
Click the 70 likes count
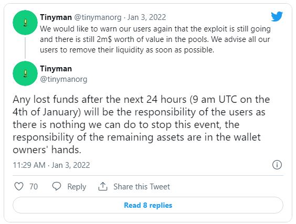point(34,186)
